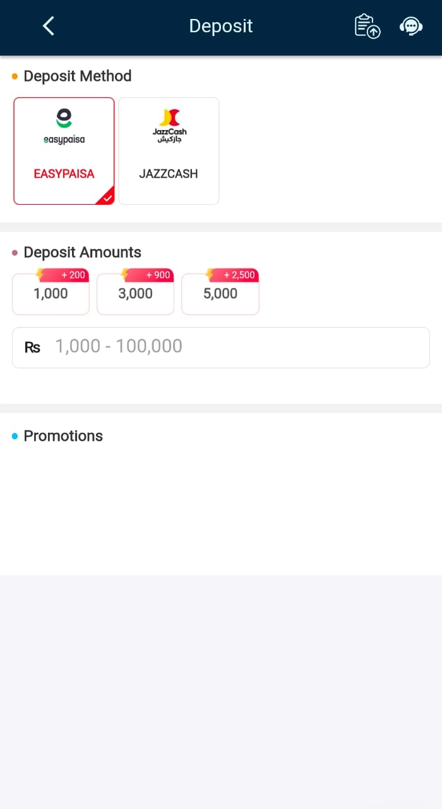Click the lightning bolt on 5,000 amount
Image resolution: width=442 pixels, height=809 pixels.
tap(210, 274)
